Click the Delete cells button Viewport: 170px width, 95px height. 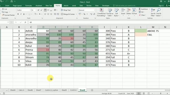click(x=129, y=12)
